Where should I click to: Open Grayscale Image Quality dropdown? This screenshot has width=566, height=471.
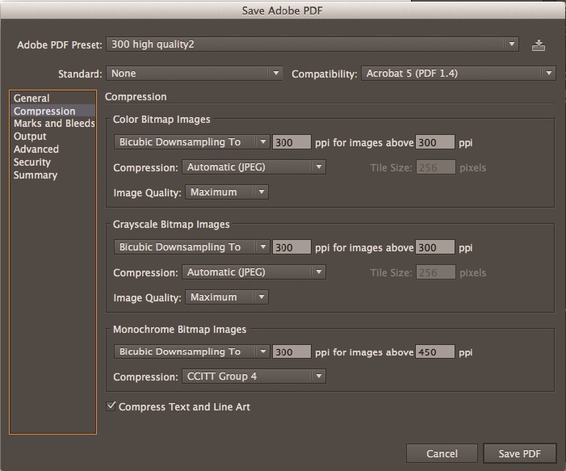tap(227, 297)
